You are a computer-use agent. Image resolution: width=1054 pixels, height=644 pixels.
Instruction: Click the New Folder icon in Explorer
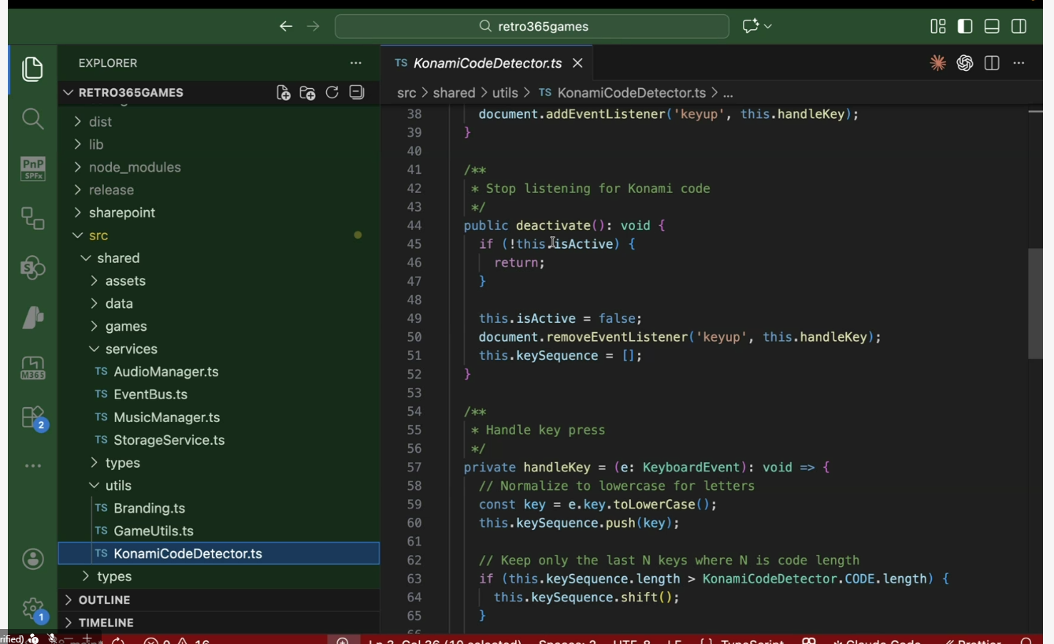pyautogui.click(x=307, y=93)
